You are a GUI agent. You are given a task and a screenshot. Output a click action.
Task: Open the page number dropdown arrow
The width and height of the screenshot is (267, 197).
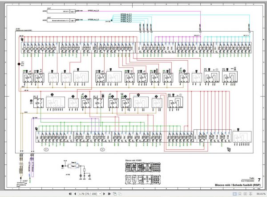(x=100, y=194)
